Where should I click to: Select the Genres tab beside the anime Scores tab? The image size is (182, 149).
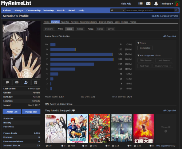[80, 29]
